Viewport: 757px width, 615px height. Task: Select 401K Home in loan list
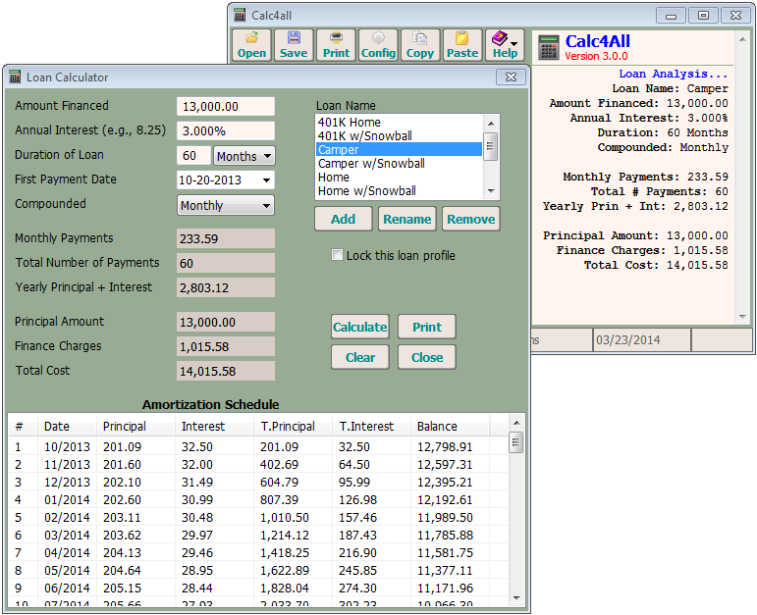coord(350,123)
